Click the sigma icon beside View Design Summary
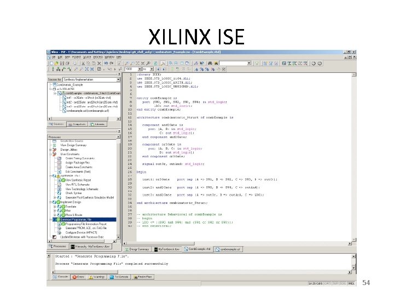The image size is (394, 296). click(54, 145)
